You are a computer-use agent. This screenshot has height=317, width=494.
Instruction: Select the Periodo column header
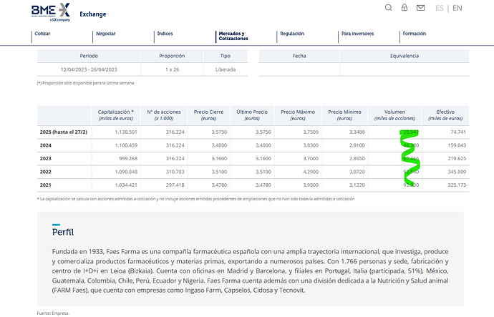coord(89,56)
